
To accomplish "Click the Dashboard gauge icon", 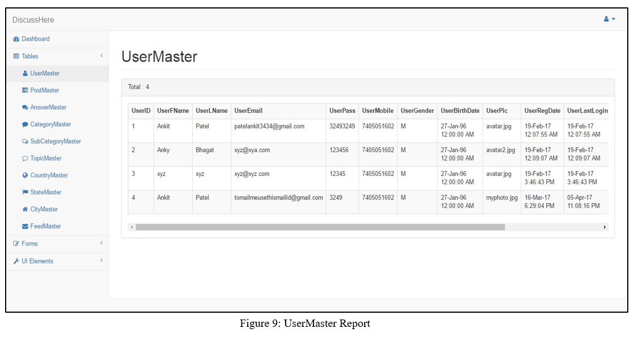I will click(x=16, y=39).
